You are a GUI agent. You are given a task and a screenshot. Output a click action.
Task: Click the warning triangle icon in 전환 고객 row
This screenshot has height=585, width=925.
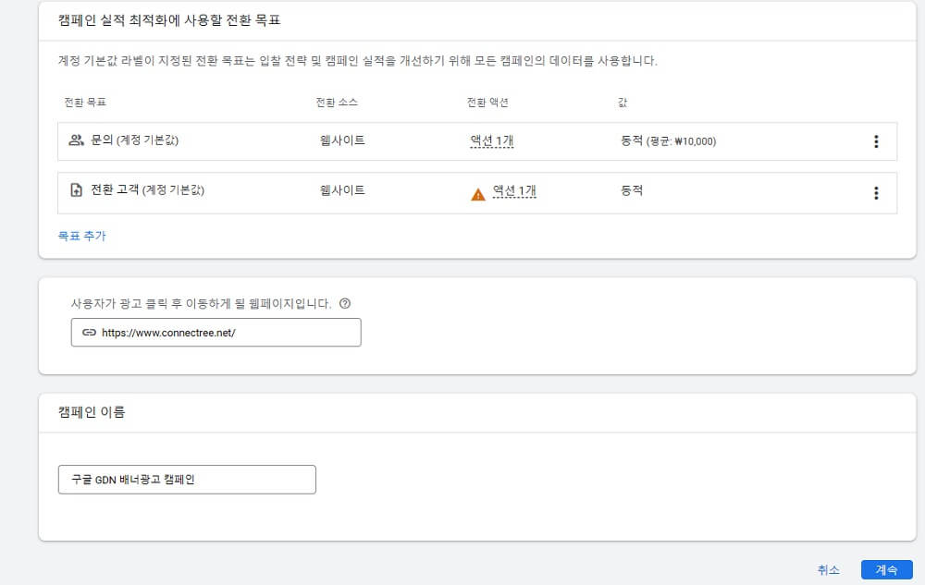[x=478, y=194]
